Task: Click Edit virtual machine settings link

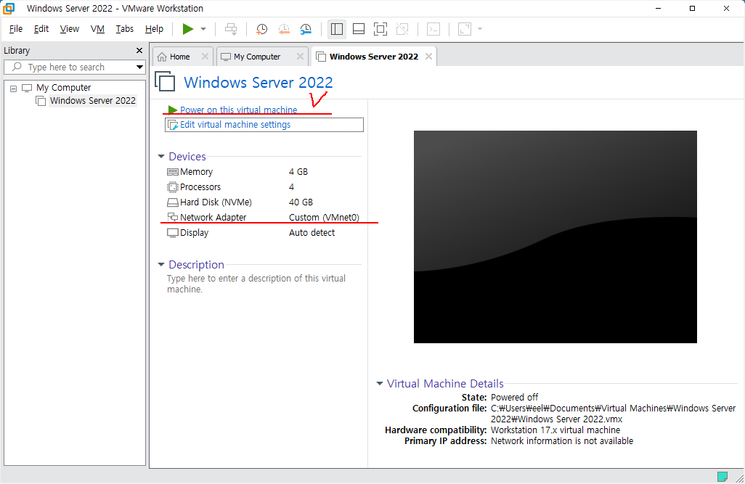Action: pos(235,124)
